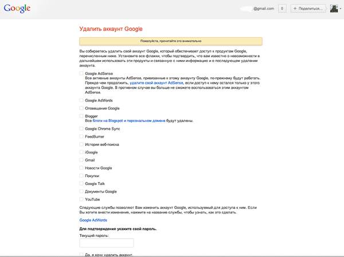Select the FeedBurner checkbox

pos(81,136)
